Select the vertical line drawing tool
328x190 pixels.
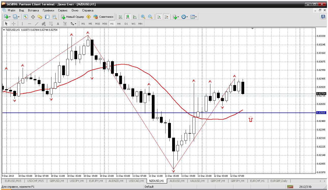tap(22, 24)
